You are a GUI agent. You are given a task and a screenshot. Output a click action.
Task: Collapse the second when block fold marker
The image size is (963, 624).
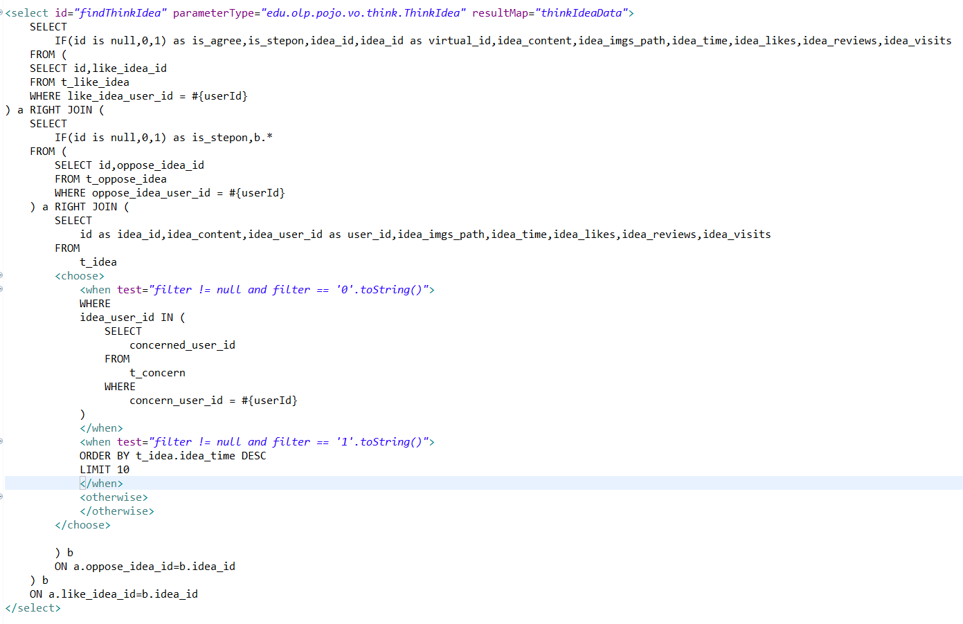coord(2,441)
